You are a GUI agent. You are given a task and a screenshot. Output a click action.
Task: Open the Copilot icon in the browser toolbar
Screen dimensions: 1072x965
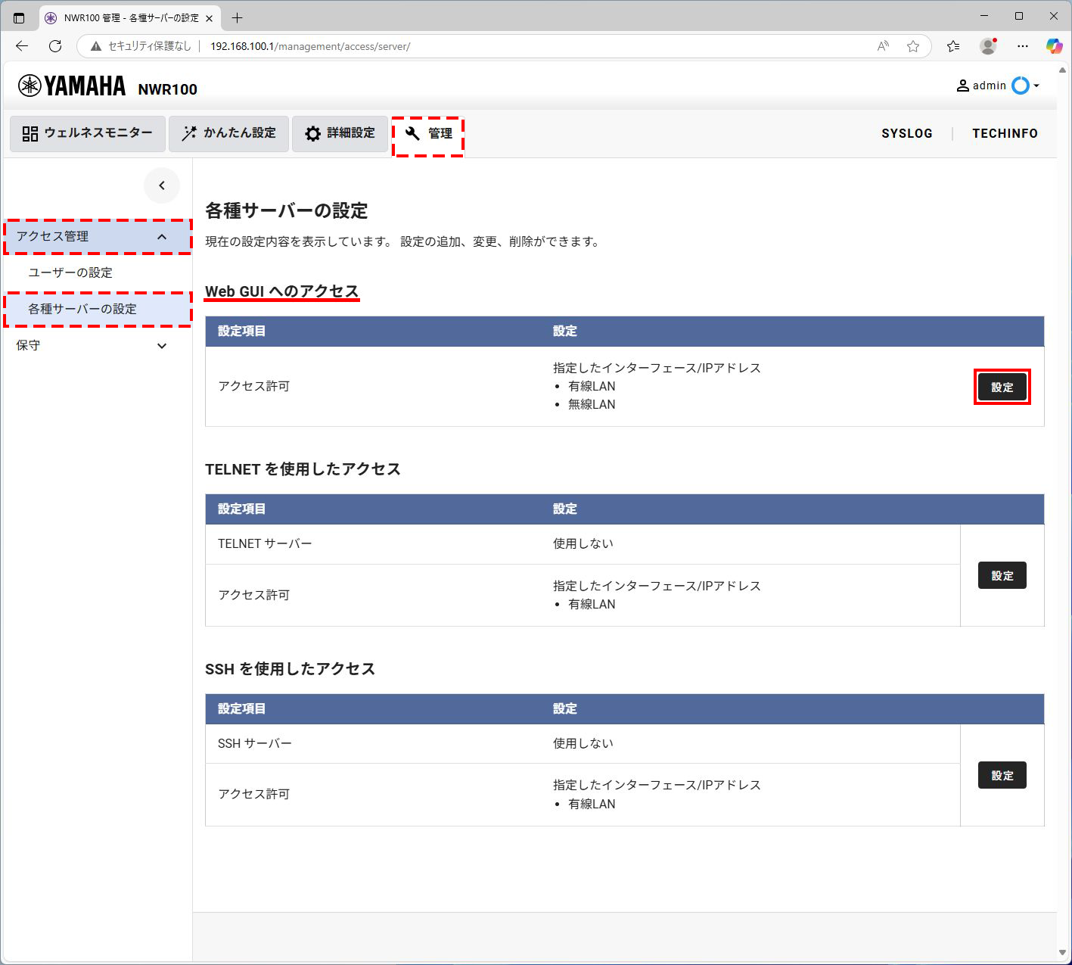pyautogui.click(x=1054, y=46)
